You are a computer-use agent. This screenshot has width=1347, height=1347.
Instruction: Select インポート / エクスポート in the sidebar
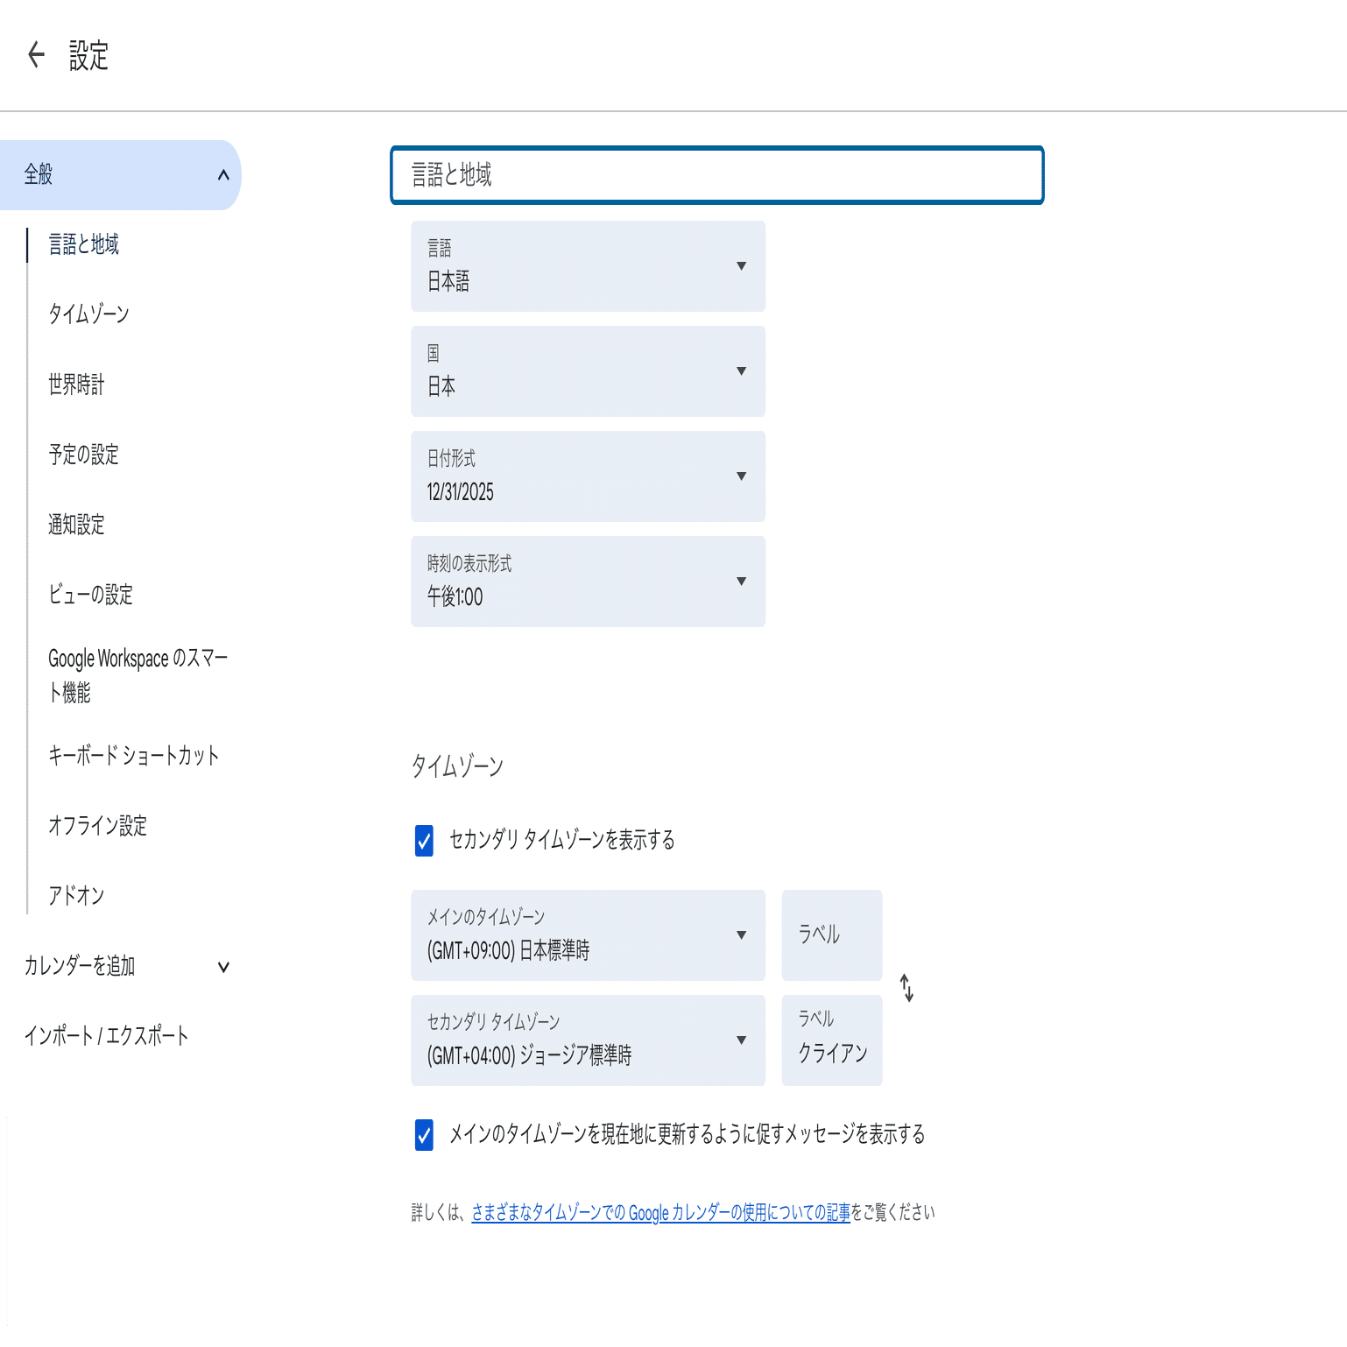[x=106, y=1035]
